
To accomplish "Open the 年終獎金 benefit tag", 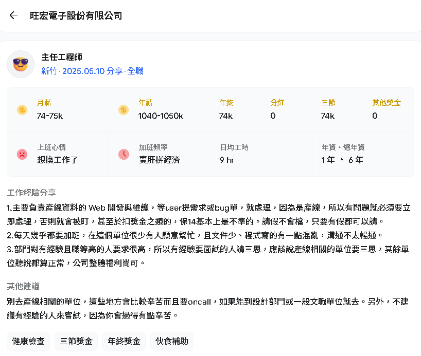I will 124,341.
